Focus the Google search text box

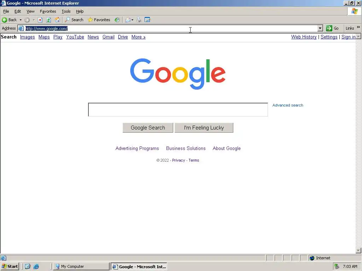(x=178, y=110)
